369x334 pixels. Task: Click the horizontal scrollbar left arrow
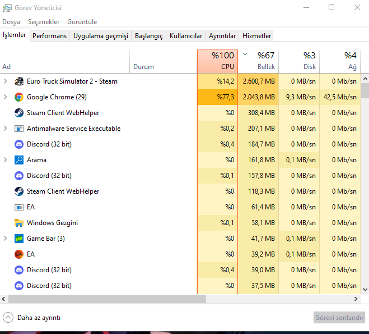pos(3,299)
